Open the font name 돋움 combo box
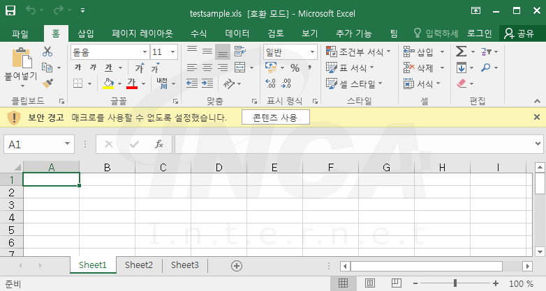This screenshot has width=546, height=291. [110, 52]
